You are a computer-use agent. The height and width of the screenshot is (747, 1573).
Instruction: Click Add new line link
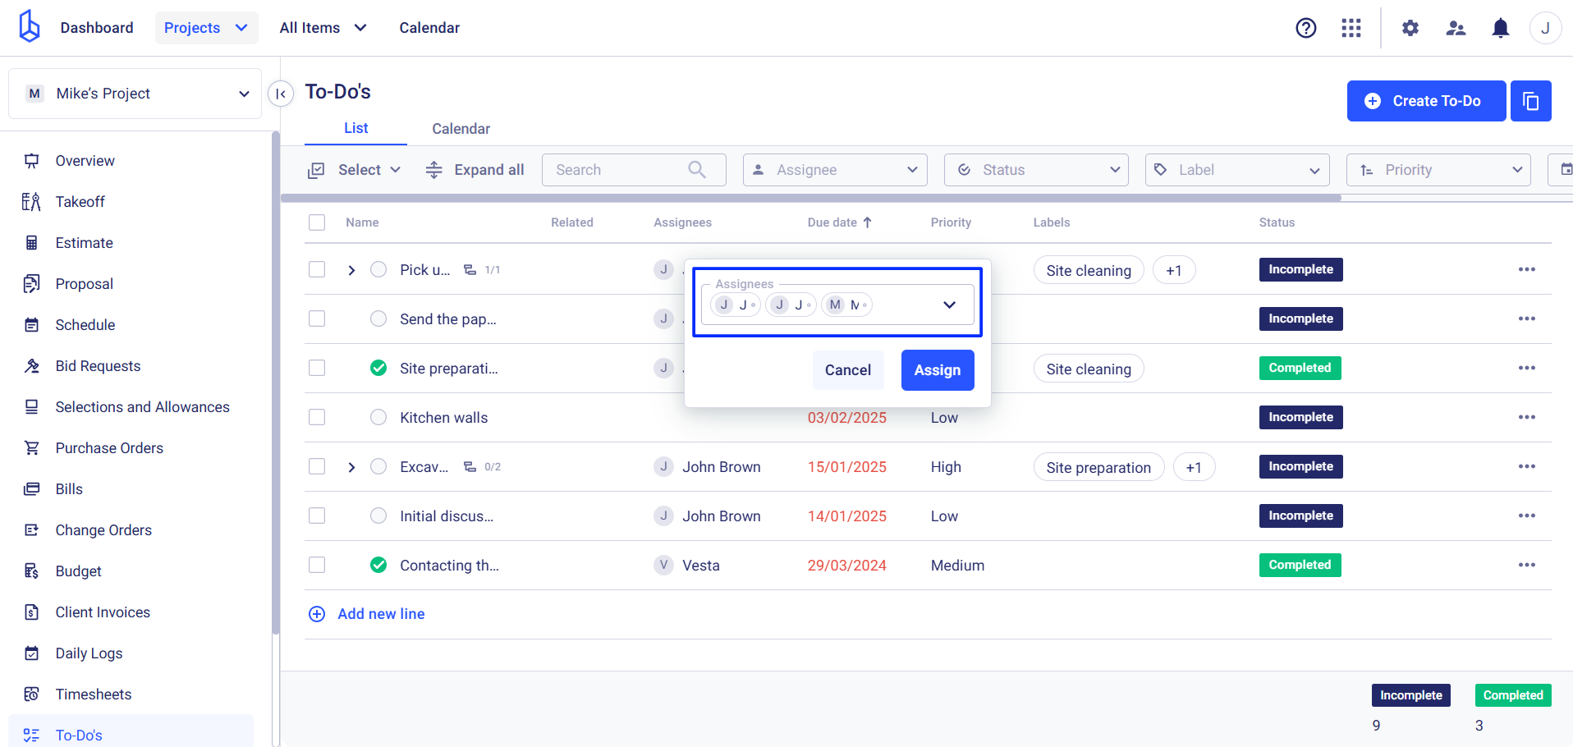(x=381, y=614)
